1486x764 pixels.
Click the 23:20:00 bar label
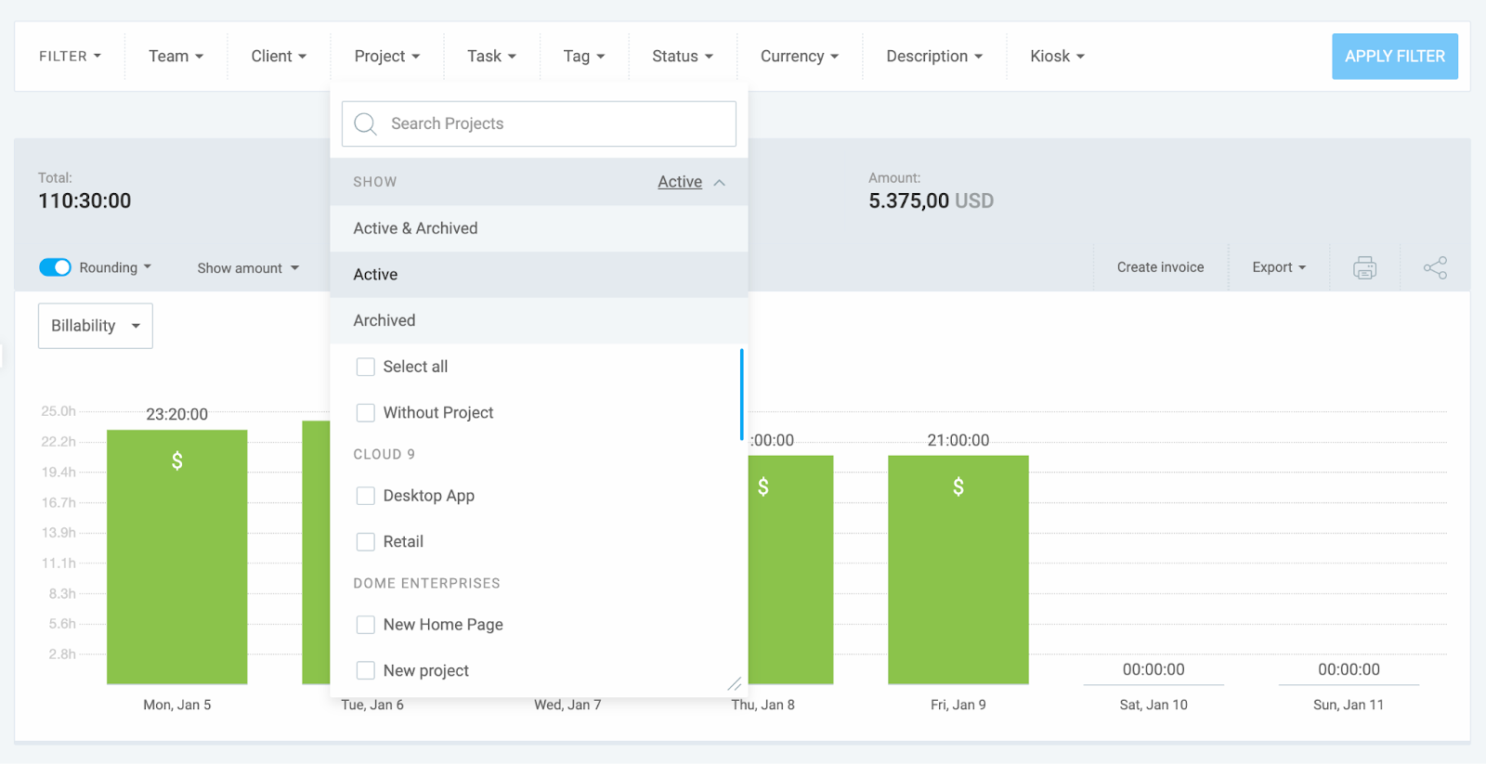176,414
